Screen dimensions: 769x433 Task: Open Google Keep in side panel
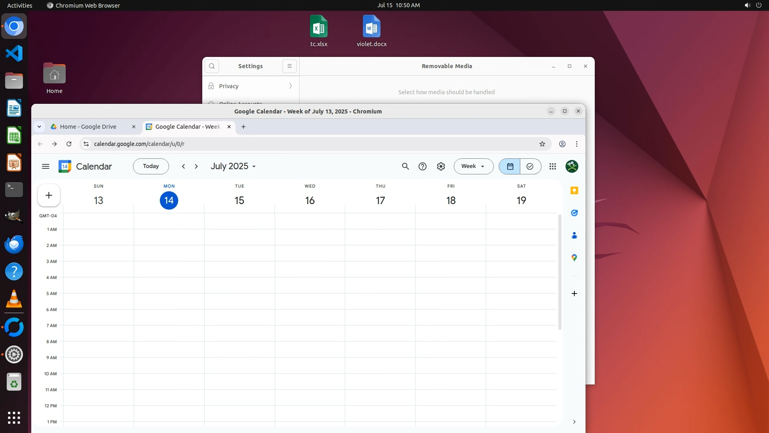[x=574, y=190]
